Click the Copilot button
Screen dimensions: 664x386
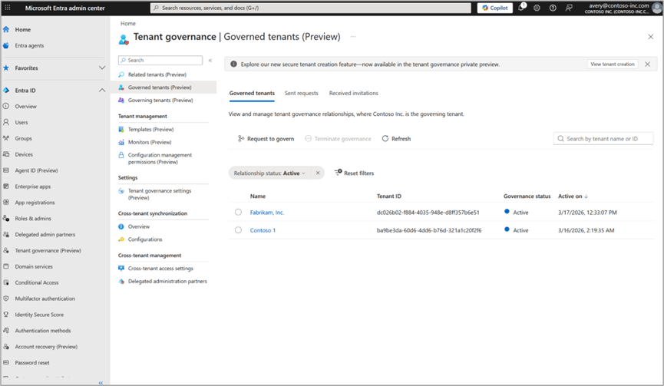point(494,8)
